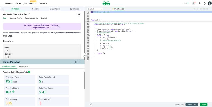Toggle dark mode with moon icon
This screenshot has height=107, width=212.
coord(193,3)
